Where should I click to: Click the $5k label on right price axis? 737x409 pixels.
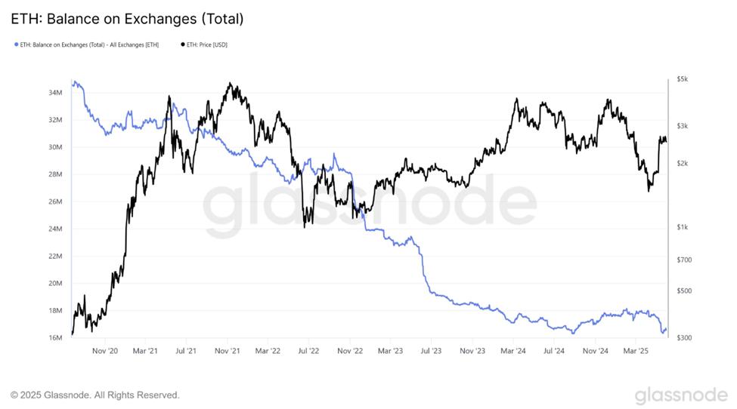682,79
